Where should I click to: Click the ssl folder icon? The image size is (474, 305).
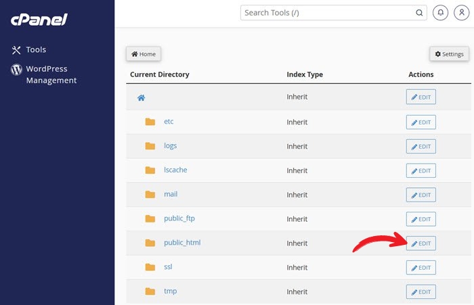pos(150,267)
